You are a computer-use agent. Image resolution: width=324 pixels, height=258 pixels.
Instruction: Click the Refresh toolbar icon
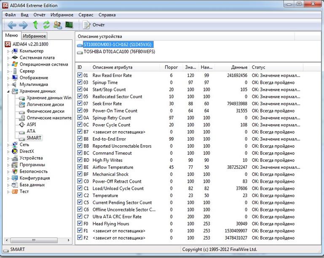[46, 25]
